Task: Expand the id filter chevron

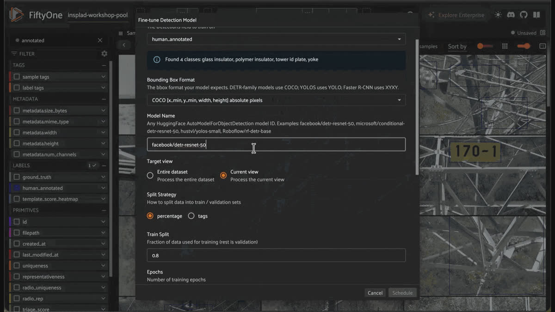Action: [103, 222]
